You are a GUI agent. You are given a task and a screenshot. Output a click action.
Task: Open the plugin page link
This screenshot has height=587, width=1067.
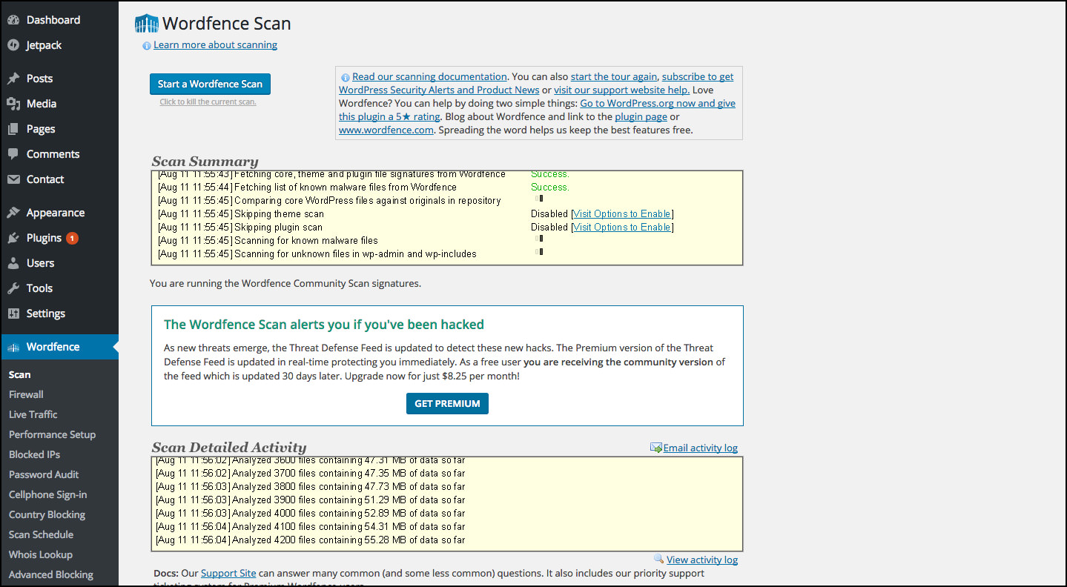point(642,116)
